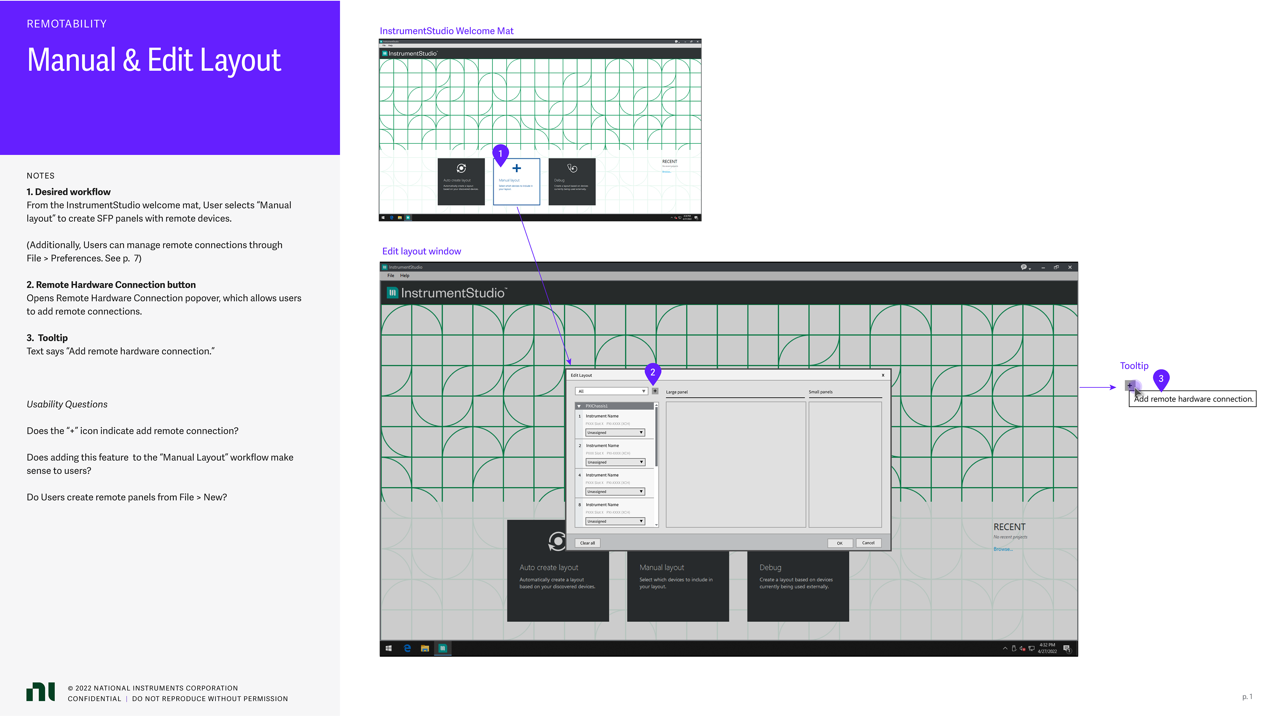
Task: Click the Auto create layout icon on the Welcome Mat
Action: pyautogui.click(x=461, y=168)
